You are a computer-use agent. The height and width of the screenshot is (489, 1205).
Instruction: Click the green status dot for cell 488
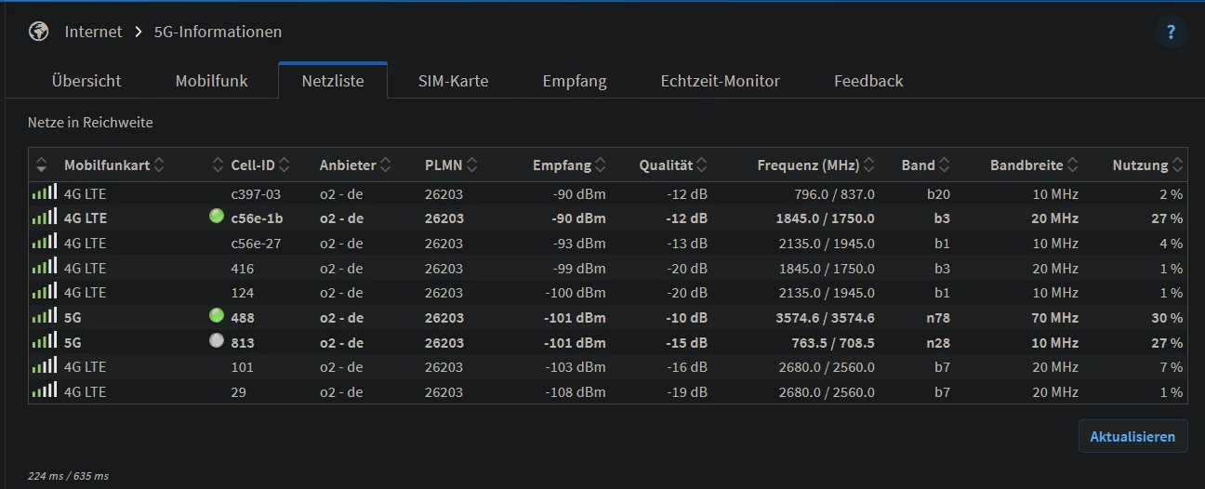click(x=217, y=316)
